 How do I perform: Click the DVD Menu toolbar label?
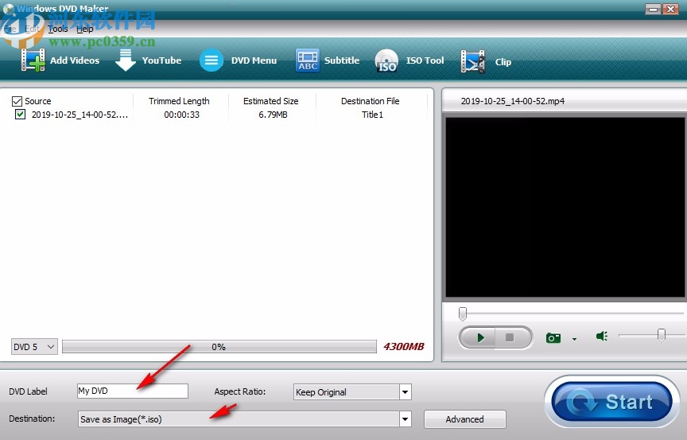[254, 60]
